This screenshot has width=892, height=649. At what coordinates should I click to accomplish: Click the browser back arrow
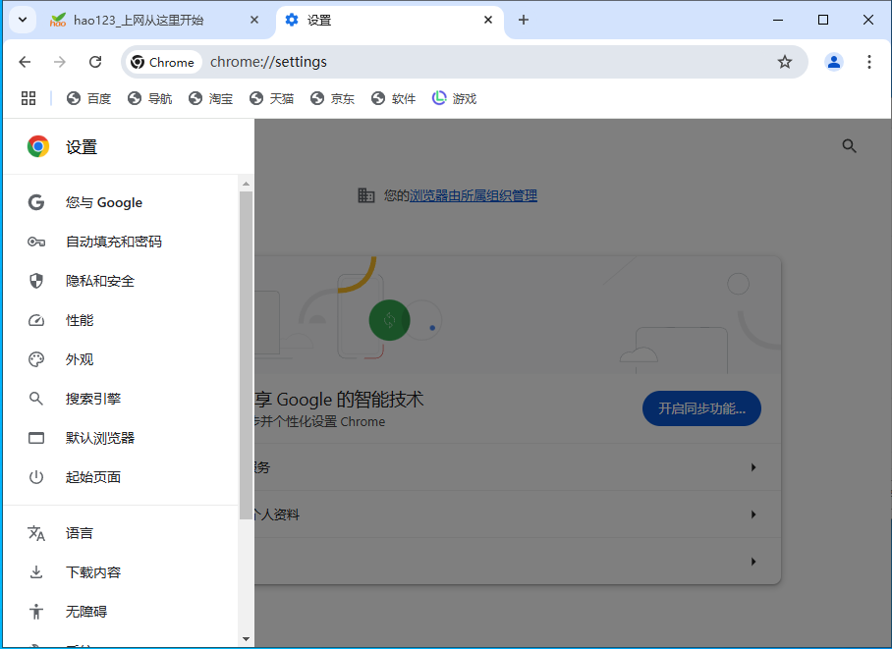click(x=25, y=62)
